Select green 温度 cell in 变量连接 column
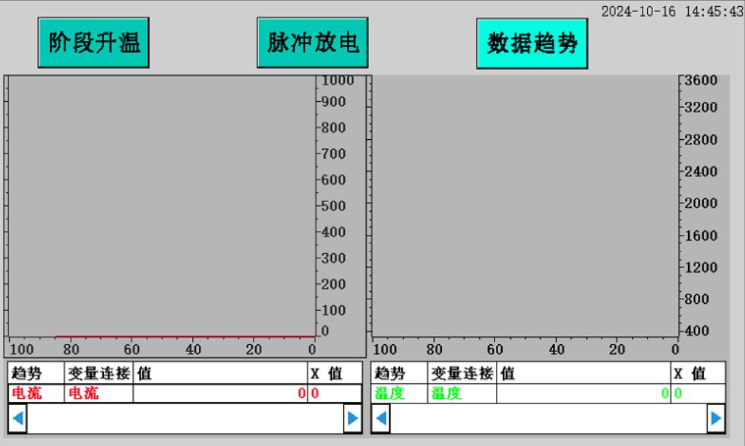 point(462,394)
